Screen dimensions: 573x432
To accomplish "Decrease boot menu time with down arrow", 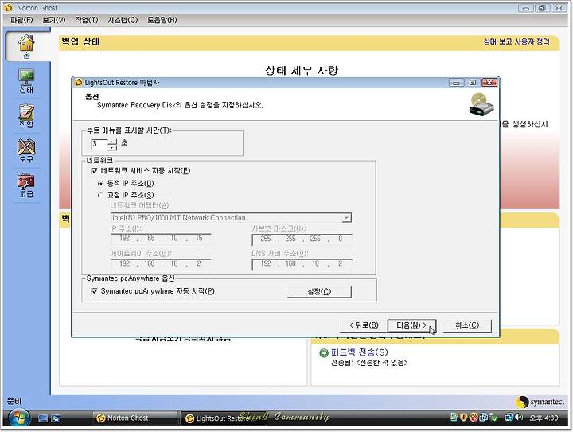I will click(112, 147).
